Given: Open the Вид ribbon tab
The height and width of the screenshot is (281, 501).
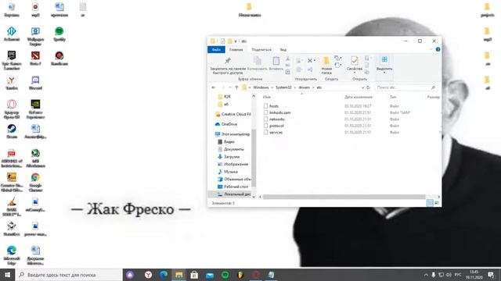Looking at the screenshot, I should (x=283, y=50).
